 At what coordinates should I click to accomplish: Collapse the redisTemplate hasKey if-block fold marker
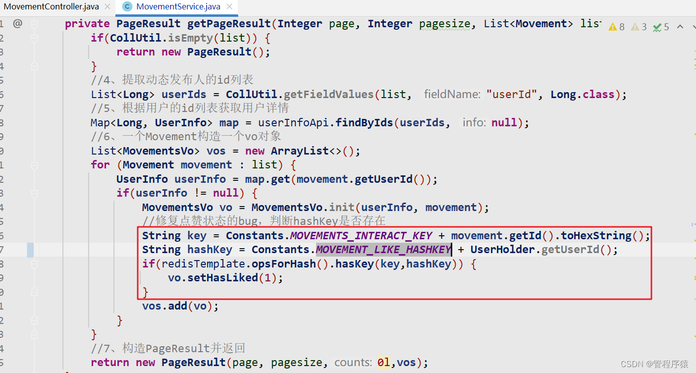[x=34, y=264]
